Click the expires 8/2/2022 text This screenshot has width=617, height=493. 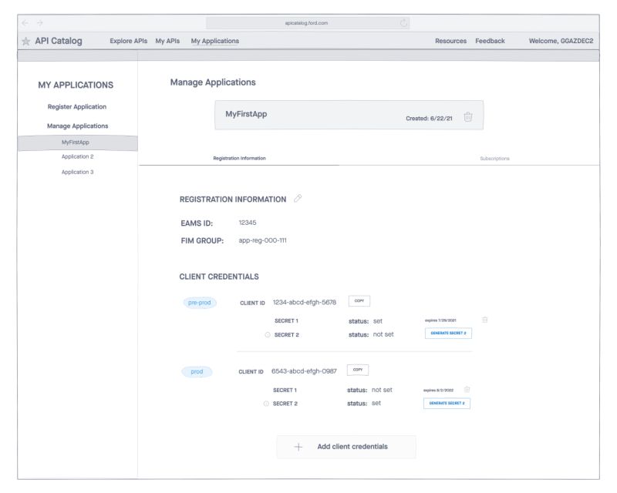[438, 391]
